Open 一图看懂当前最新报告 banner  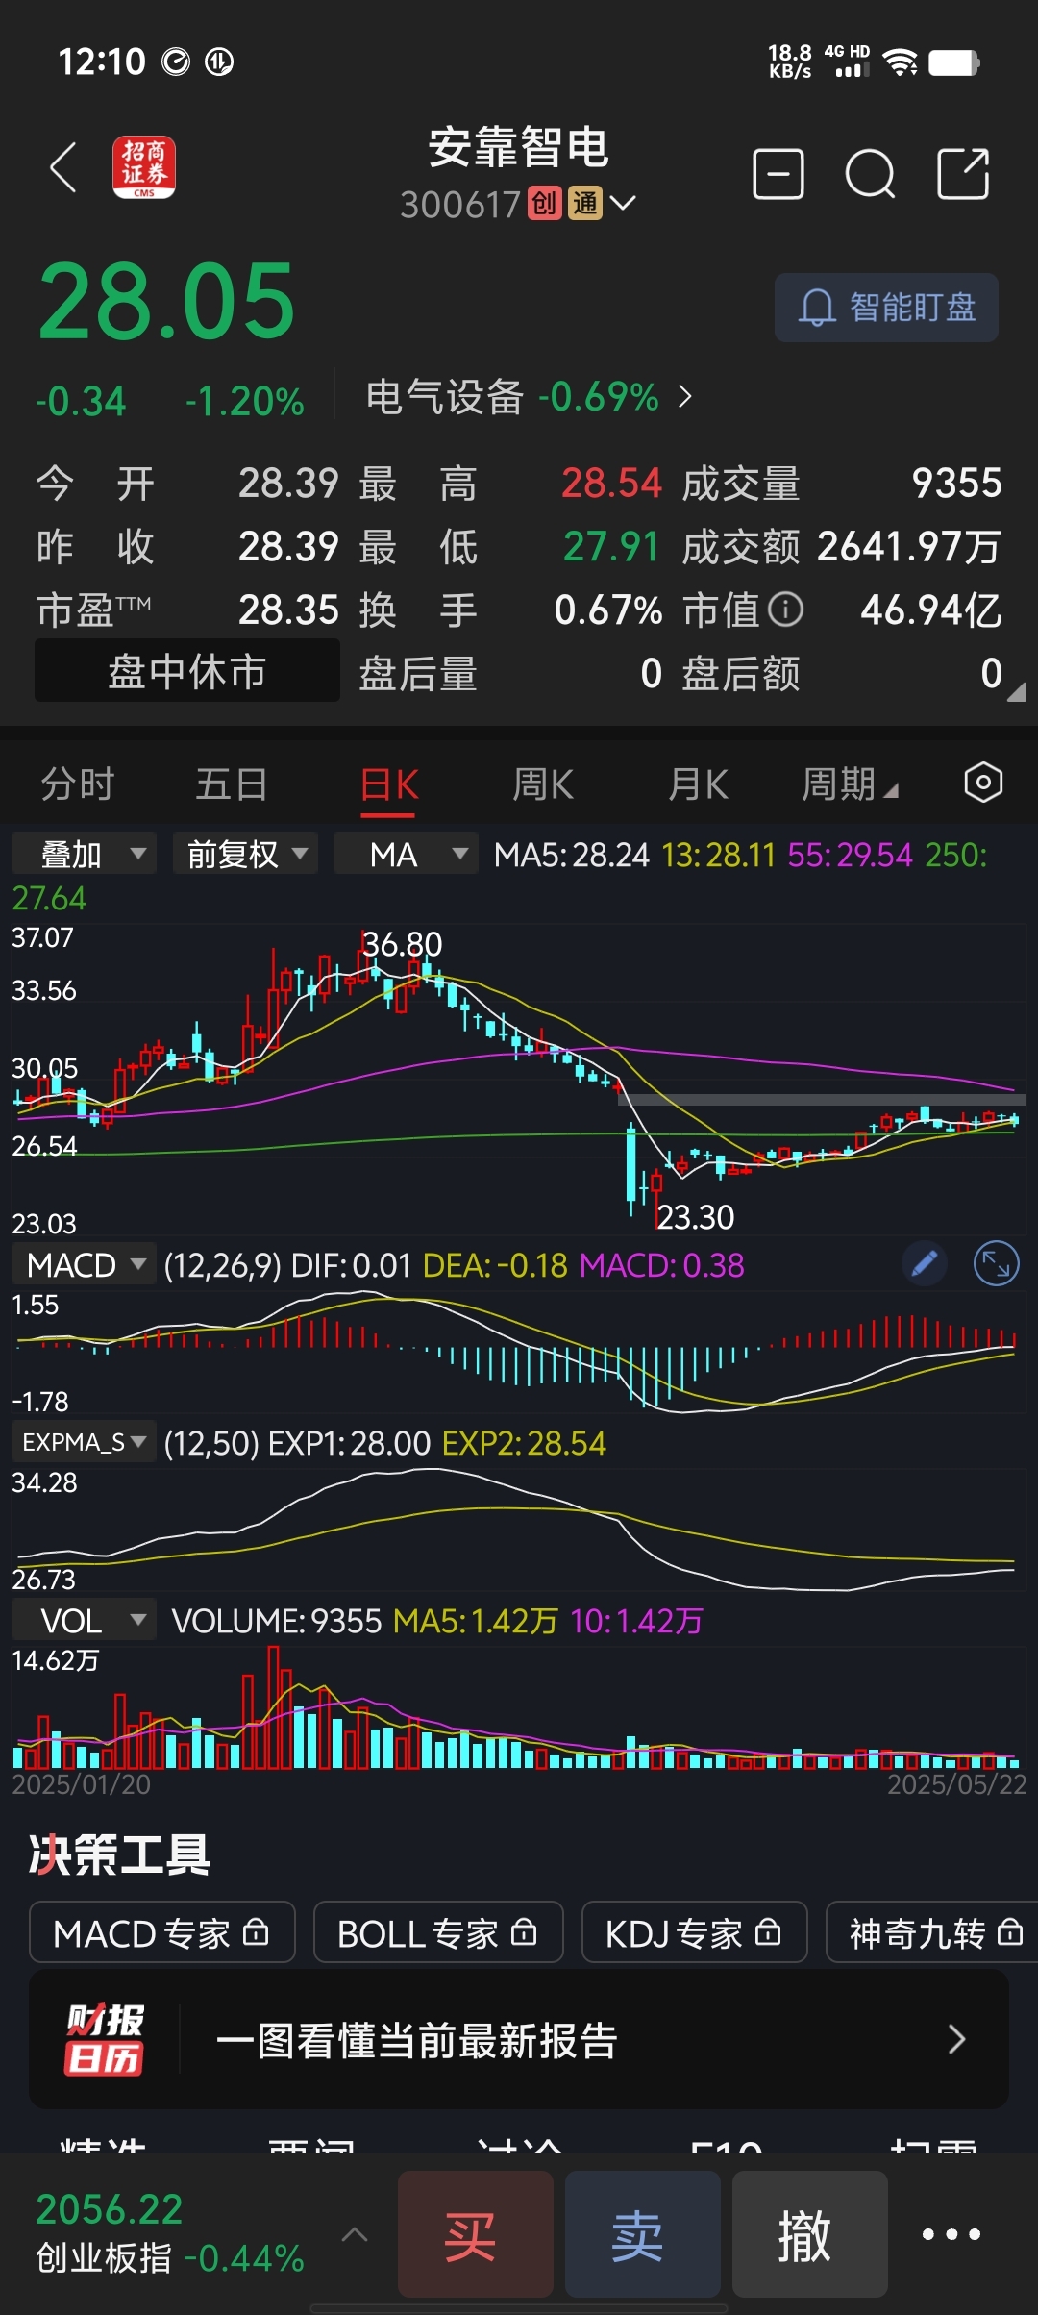point(519,2040)
